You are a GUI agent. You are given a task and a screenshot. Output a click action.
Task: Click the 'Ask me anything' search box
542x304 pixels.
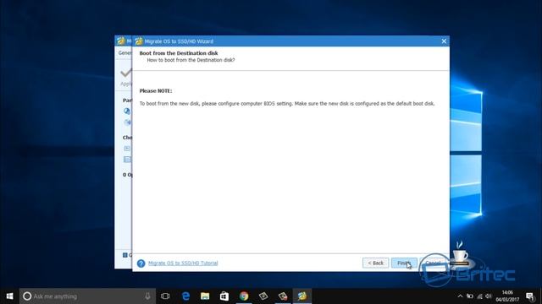pos(87,296)
